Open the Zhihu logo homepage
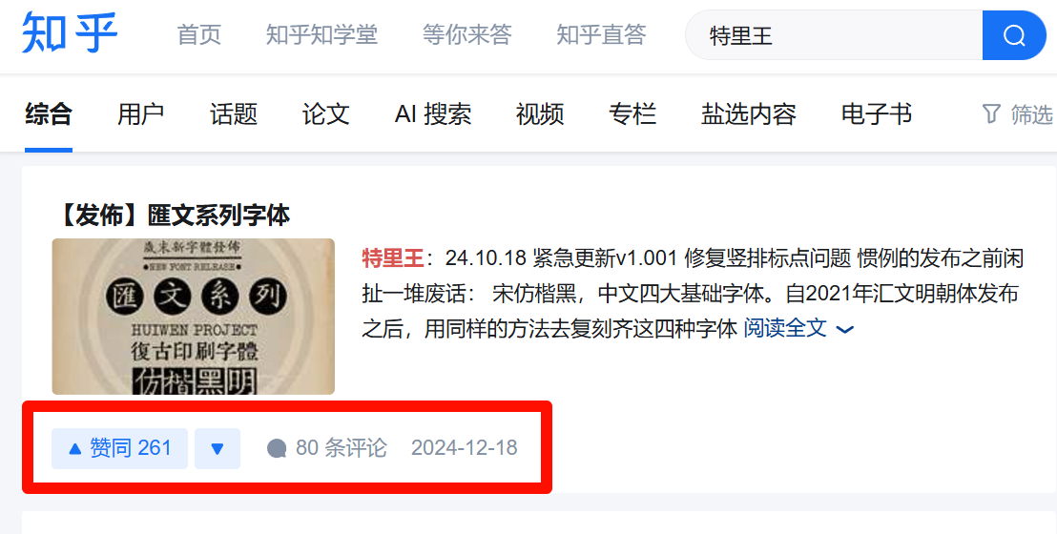The image size is (1057, 534). tap(70, 33)
